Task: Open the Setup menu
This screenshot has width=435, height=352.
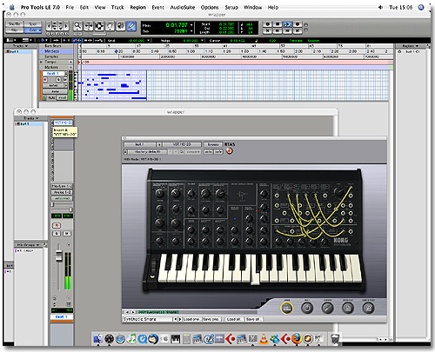Action: 231,8
